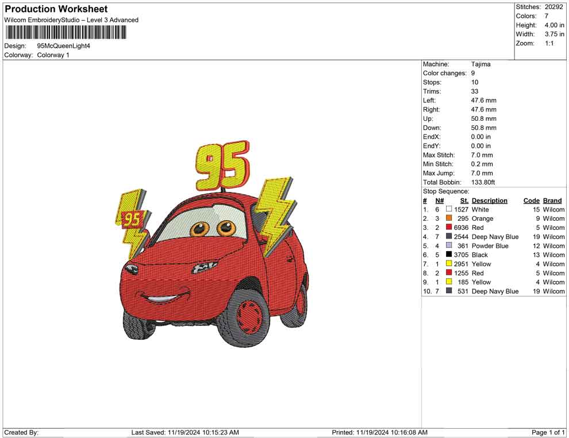This screenshot has width=569, height=438.
Task: Click the Brand column header
Action: coord(552,201)
